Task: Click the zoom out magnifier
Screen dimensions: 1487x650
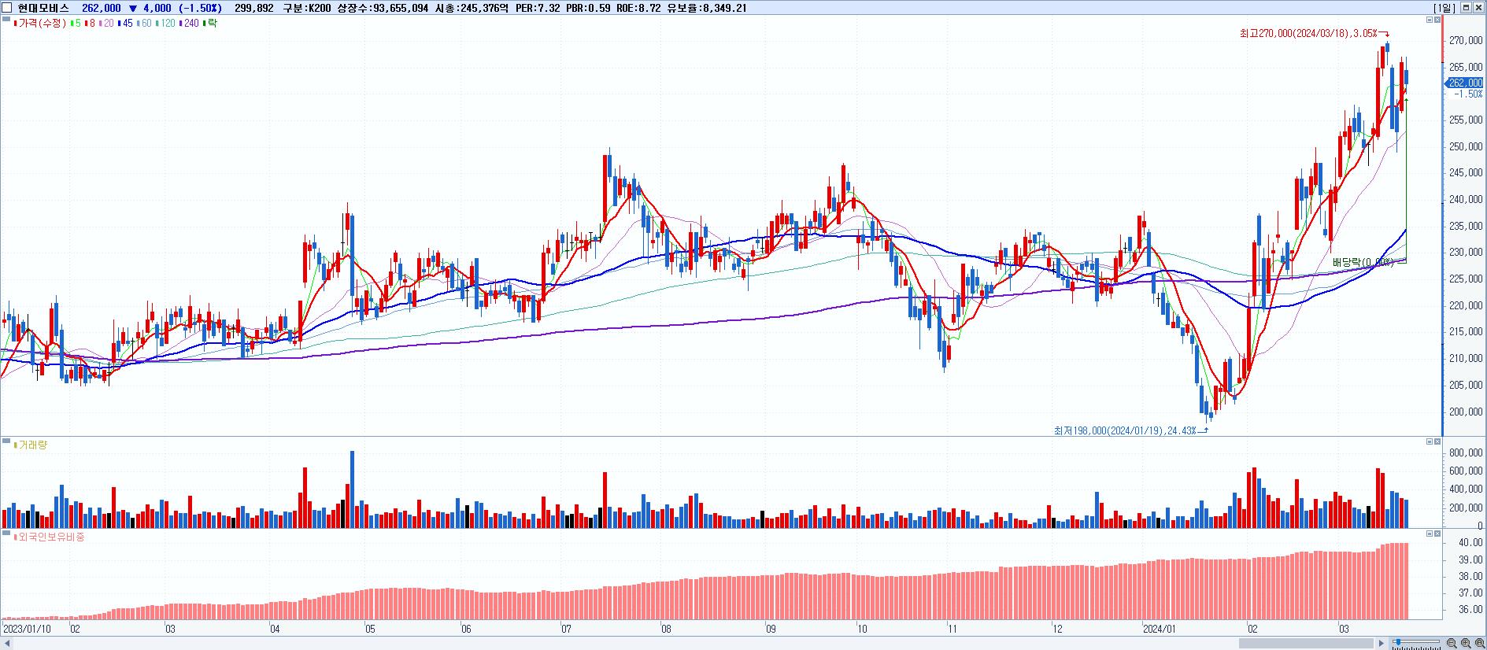Action: tap(1452, 644)
